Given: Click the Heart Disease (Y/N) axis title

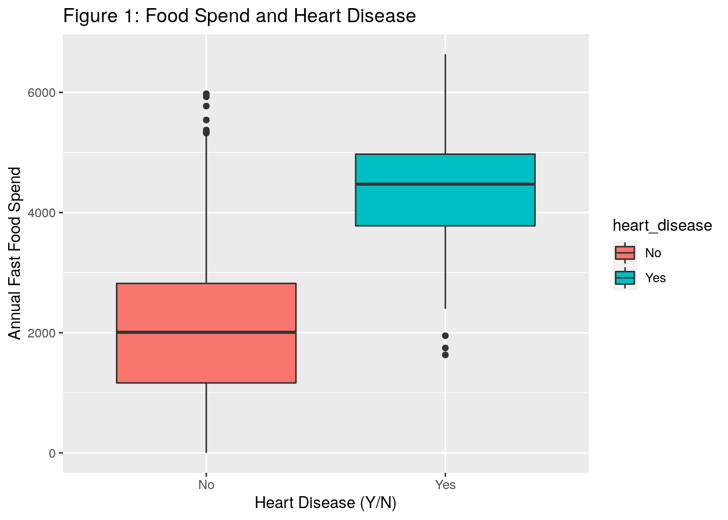Looking at the screenshot, I should tap(326, 503).
